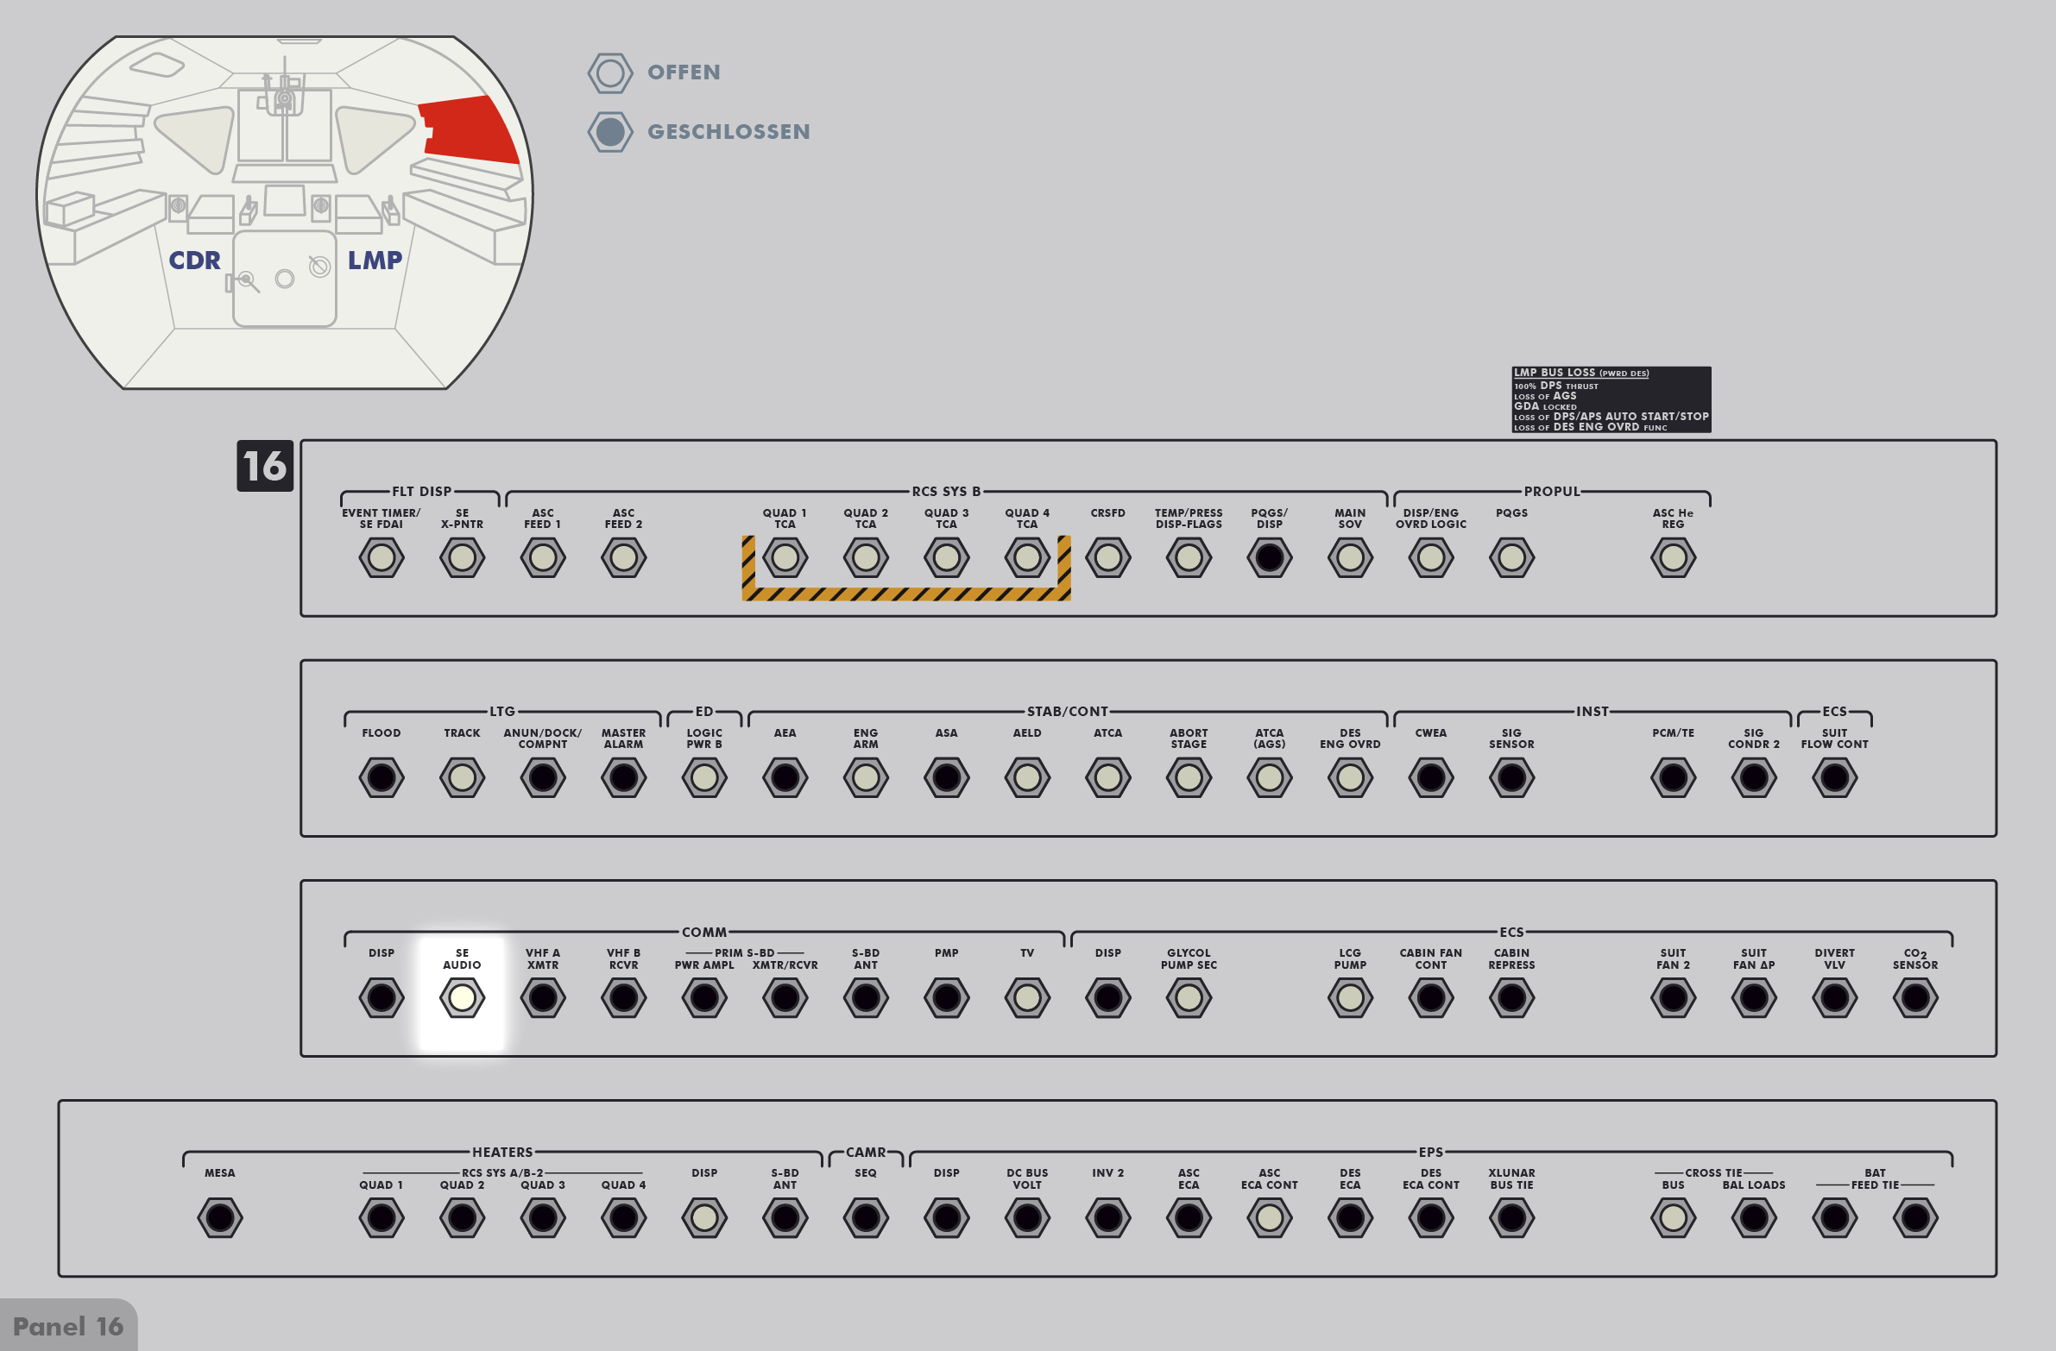Click the XLUNAR BUS TIE breaker
Image resolution: width=2056 pixels, height=1351 pixels.
tap(1511, 1218)
